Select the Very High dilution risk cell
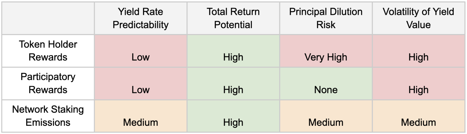Image resolution: width=467 pixels, height=134 pixels. (326, 51)
